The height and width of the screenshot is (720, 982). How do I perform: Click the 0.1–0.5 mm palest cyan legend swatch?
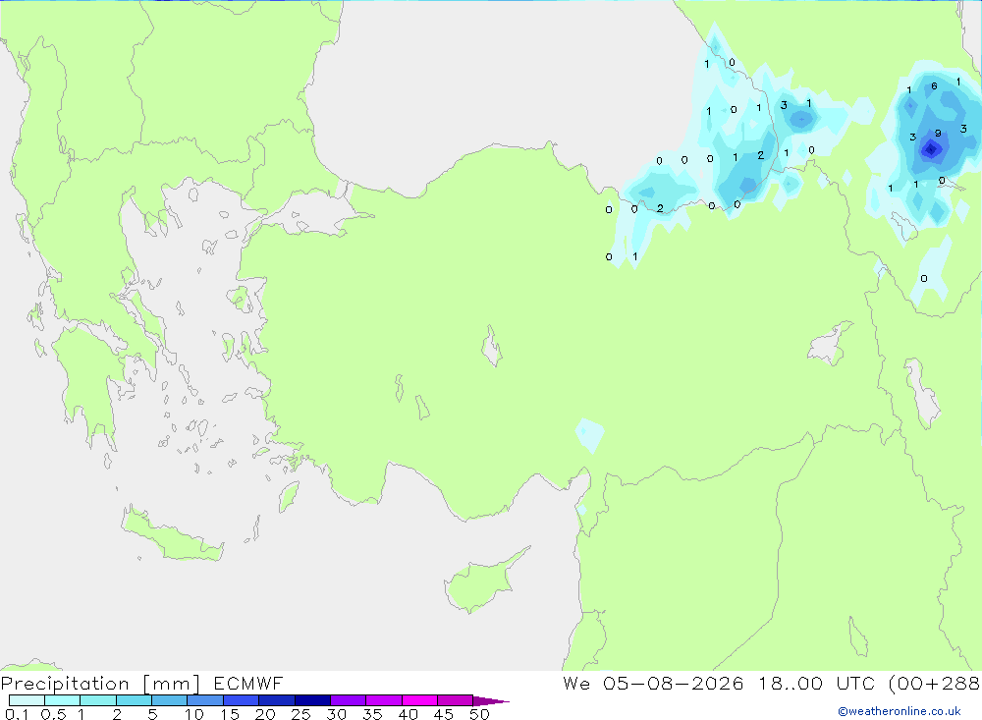pos(27,700)
